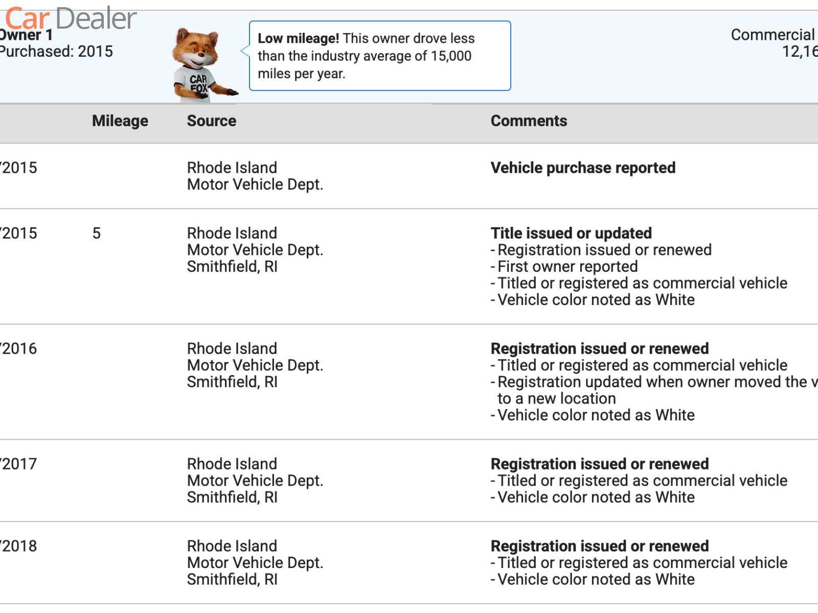
Task: Click the mileage value 5
Action: pos(97,233)
